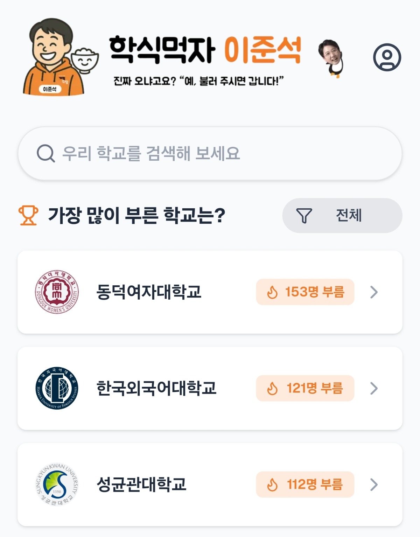Click the 한국외국어대학교 school emblem

(57, 388)
